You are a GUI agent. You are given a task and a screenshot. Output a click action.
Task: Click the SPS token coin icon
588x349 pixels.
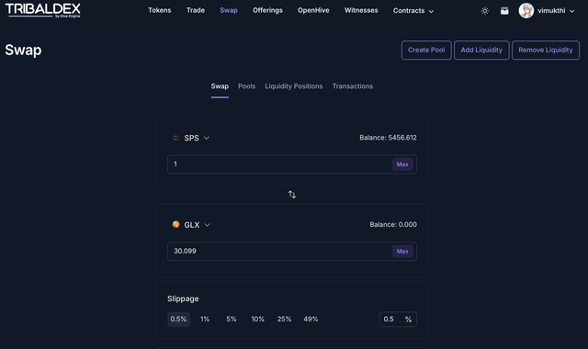[175, 138]
